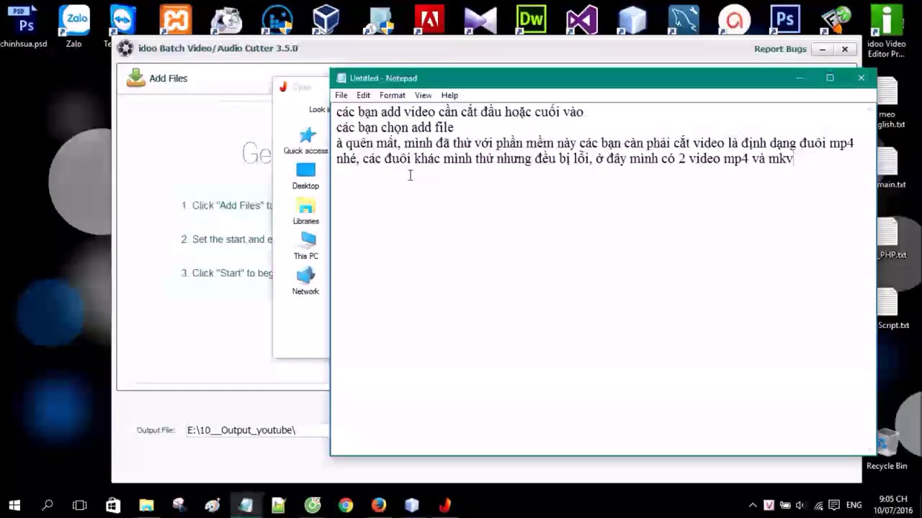This screenshot has height=518, width=922.
Task: Select This PC in Open dialog sidebar
Action: [305, 247]
